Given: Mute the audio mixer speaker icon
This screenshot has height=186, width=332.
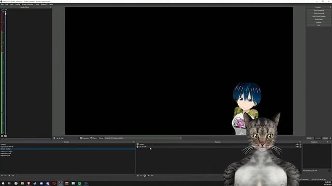Looking at the screenshot, I should (6, 136).
